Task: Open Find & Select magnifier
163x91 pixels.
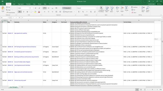Action: click(x=148, y=9)
